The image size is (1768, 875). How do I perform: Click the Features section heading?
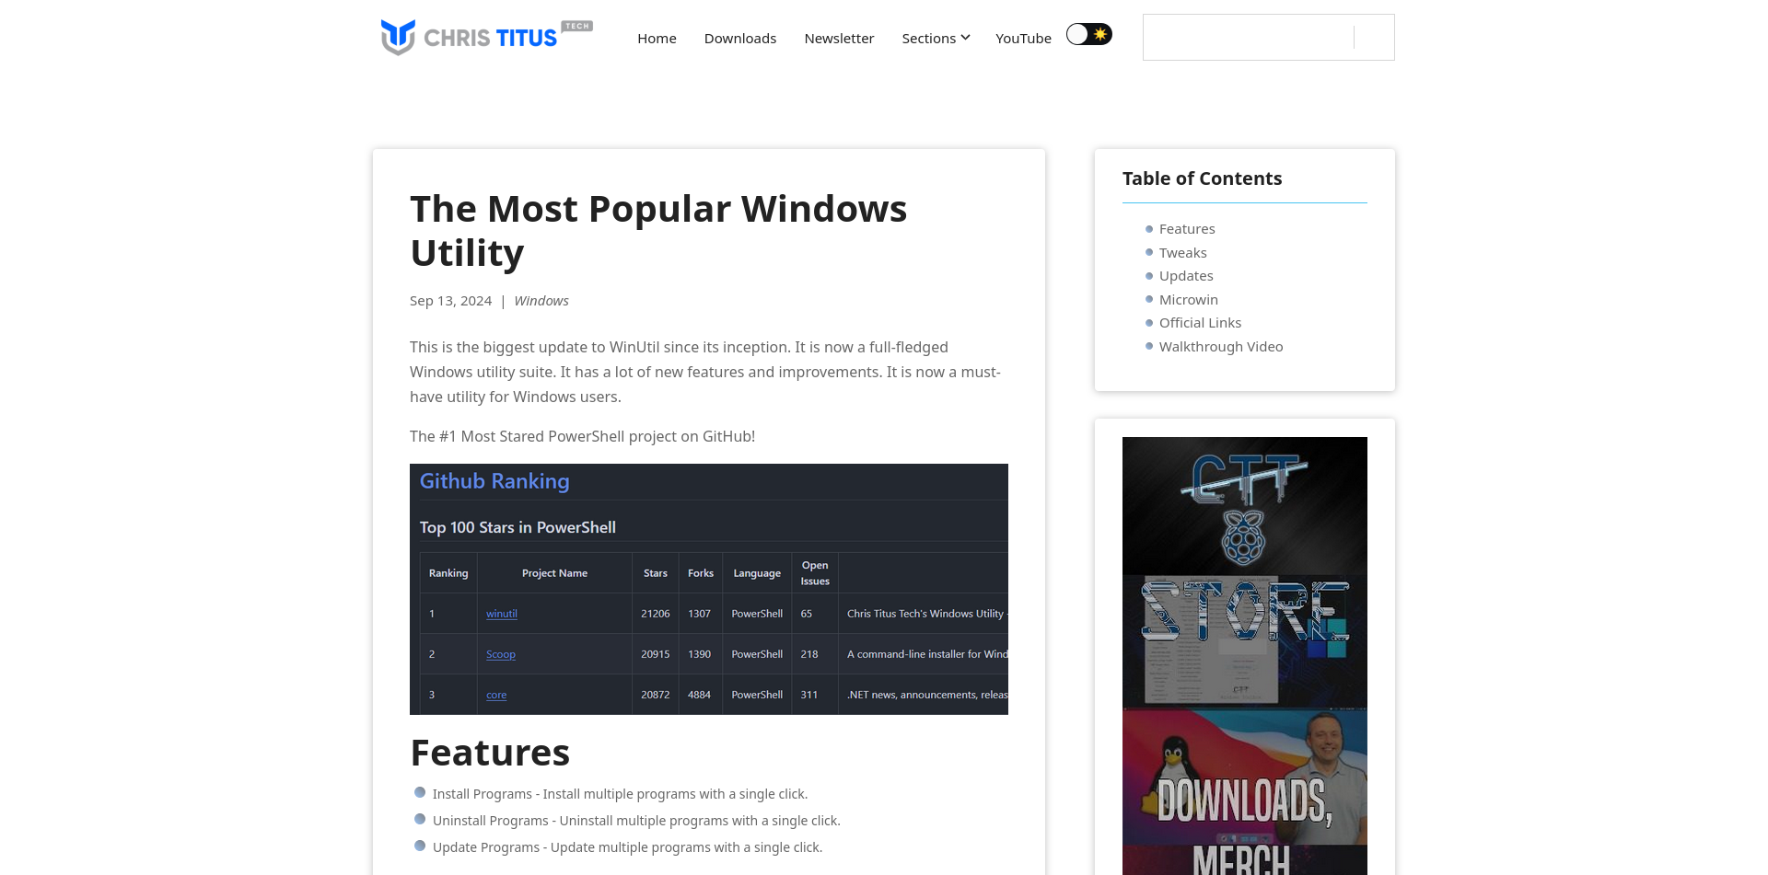490,753
